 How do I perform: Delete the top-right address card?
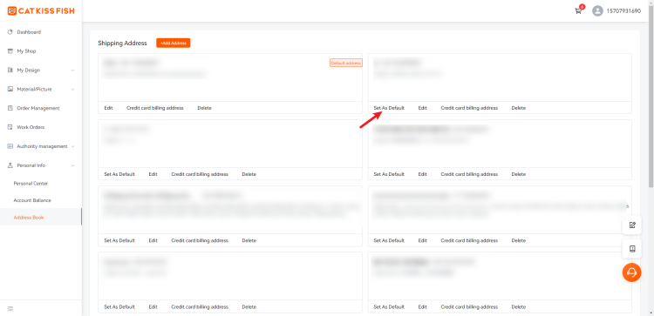point(519,108)
